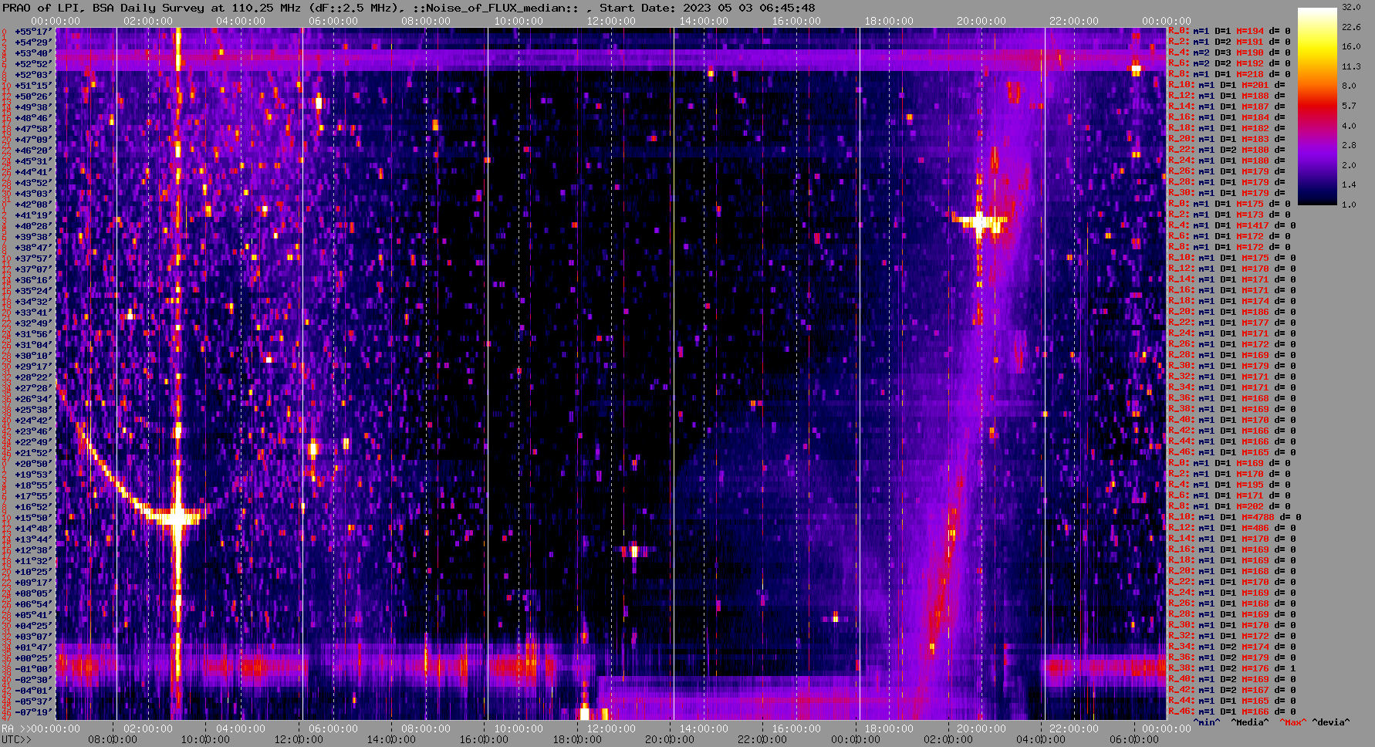This screenshot has width=1375, height=747.
Task: Click the UTC>> axis label
Action: point(17,739)
